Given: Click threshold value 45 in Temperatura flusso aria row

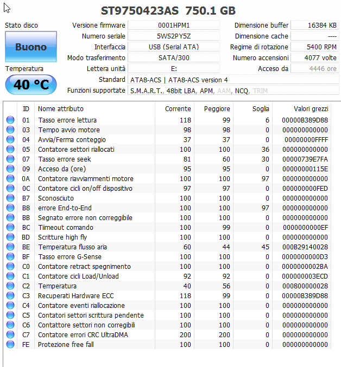Looking at the screenshot, I should 266,247.
